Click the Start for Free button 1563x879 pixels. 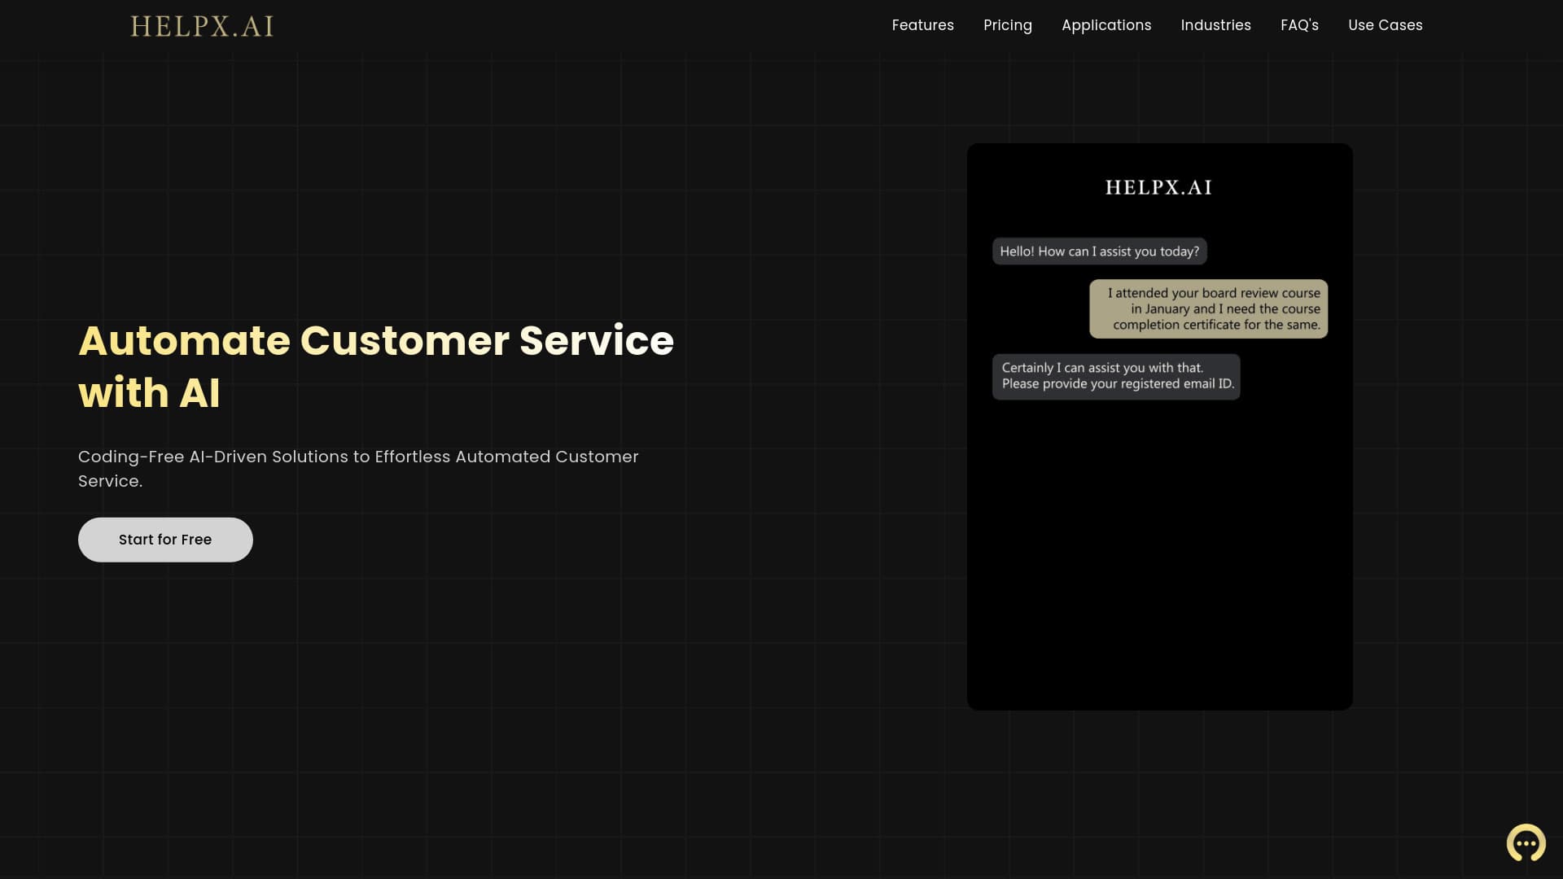(x=164, y=539)
